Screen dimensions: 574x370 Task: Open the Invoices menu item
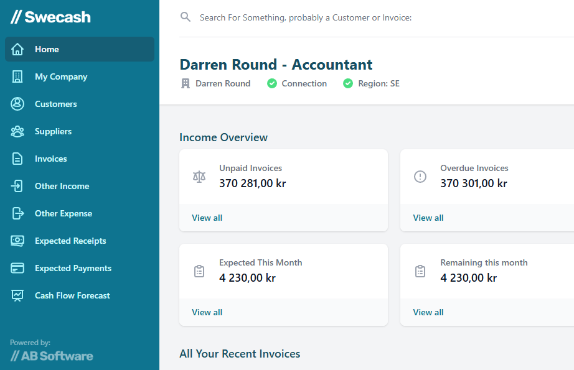51,159
